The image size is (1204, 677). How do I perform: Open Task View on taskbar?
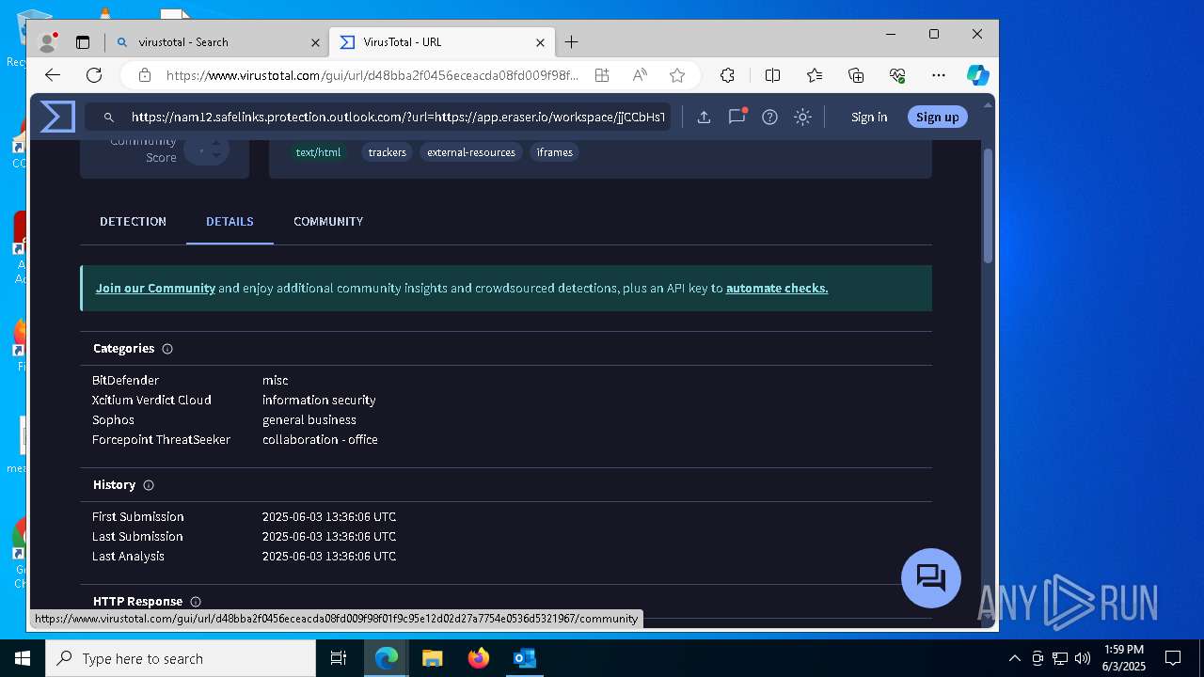339,658
